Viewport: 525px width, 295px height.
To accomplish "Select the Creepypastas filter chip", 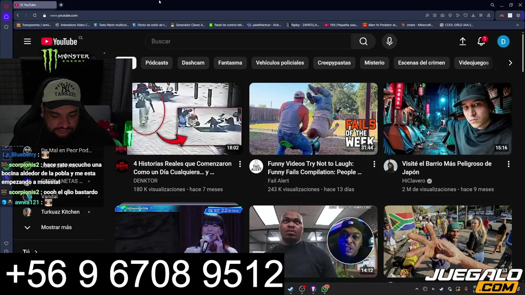I will coord(334,63).
